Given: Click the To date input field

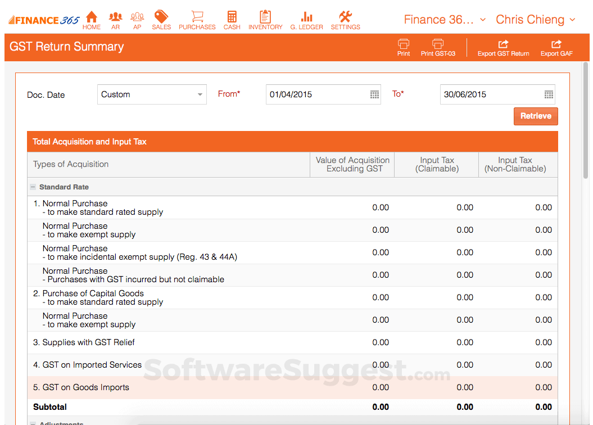Looking at the screenshot, I should [490, 94].
